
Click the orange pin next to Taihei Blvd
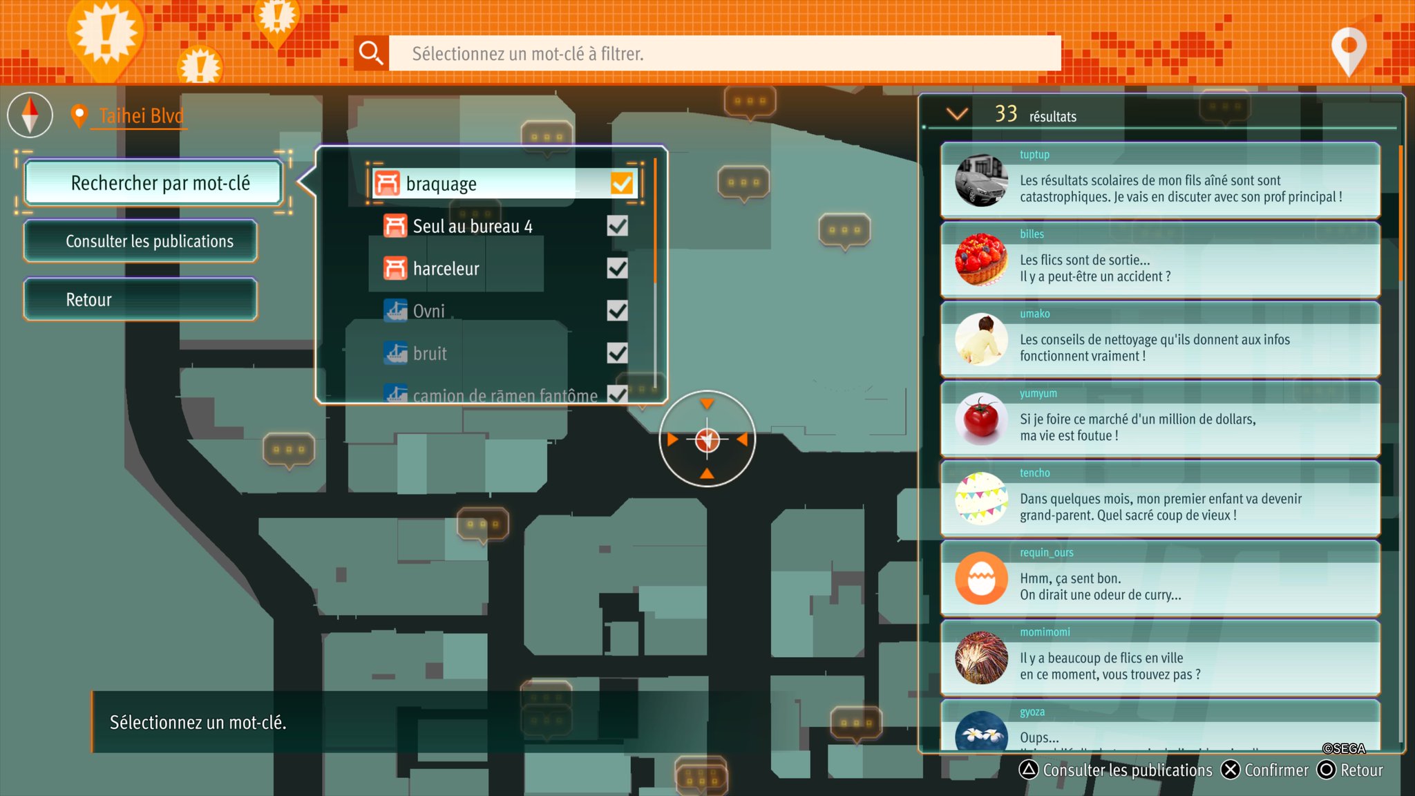(x=79, y=116)
